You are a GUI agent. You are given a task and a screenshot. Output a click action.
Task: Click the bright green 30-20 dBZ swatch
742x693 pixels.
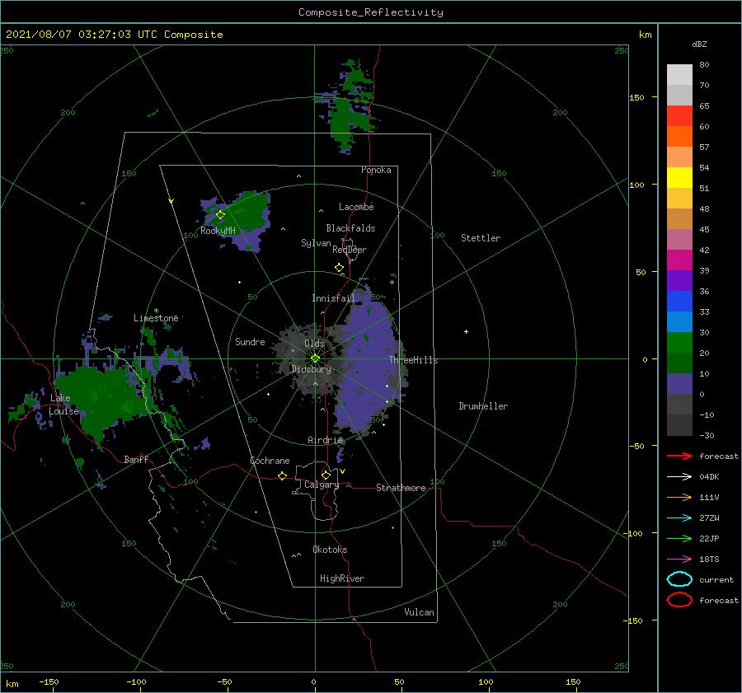pos(679,343)
